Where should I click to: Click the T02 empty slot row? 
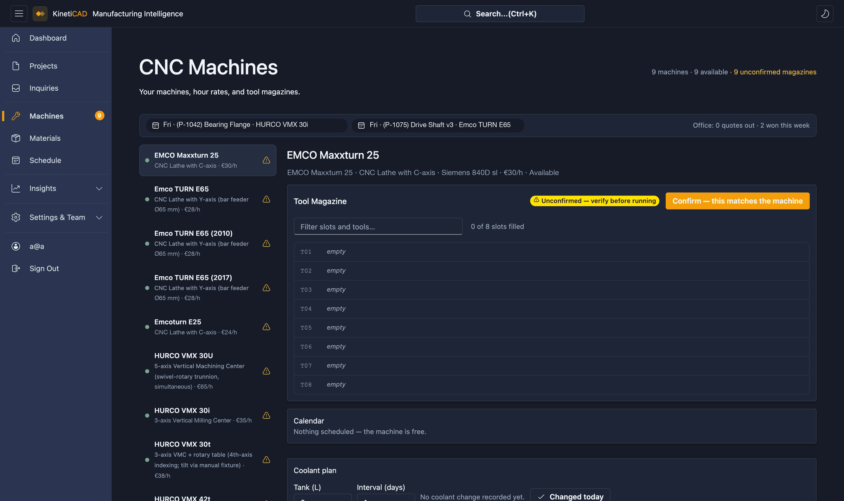point(552,271)
